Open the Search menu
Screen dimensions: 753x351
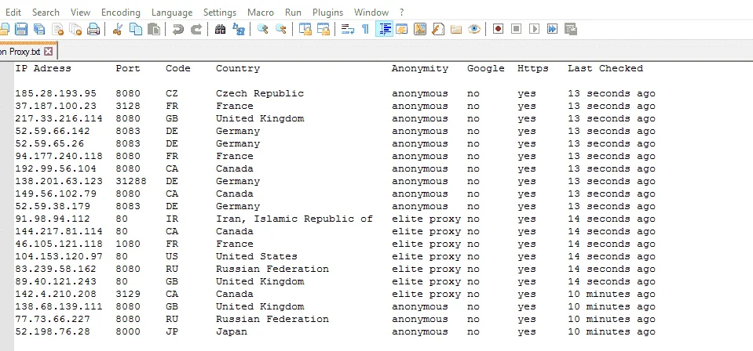point(46,13)
